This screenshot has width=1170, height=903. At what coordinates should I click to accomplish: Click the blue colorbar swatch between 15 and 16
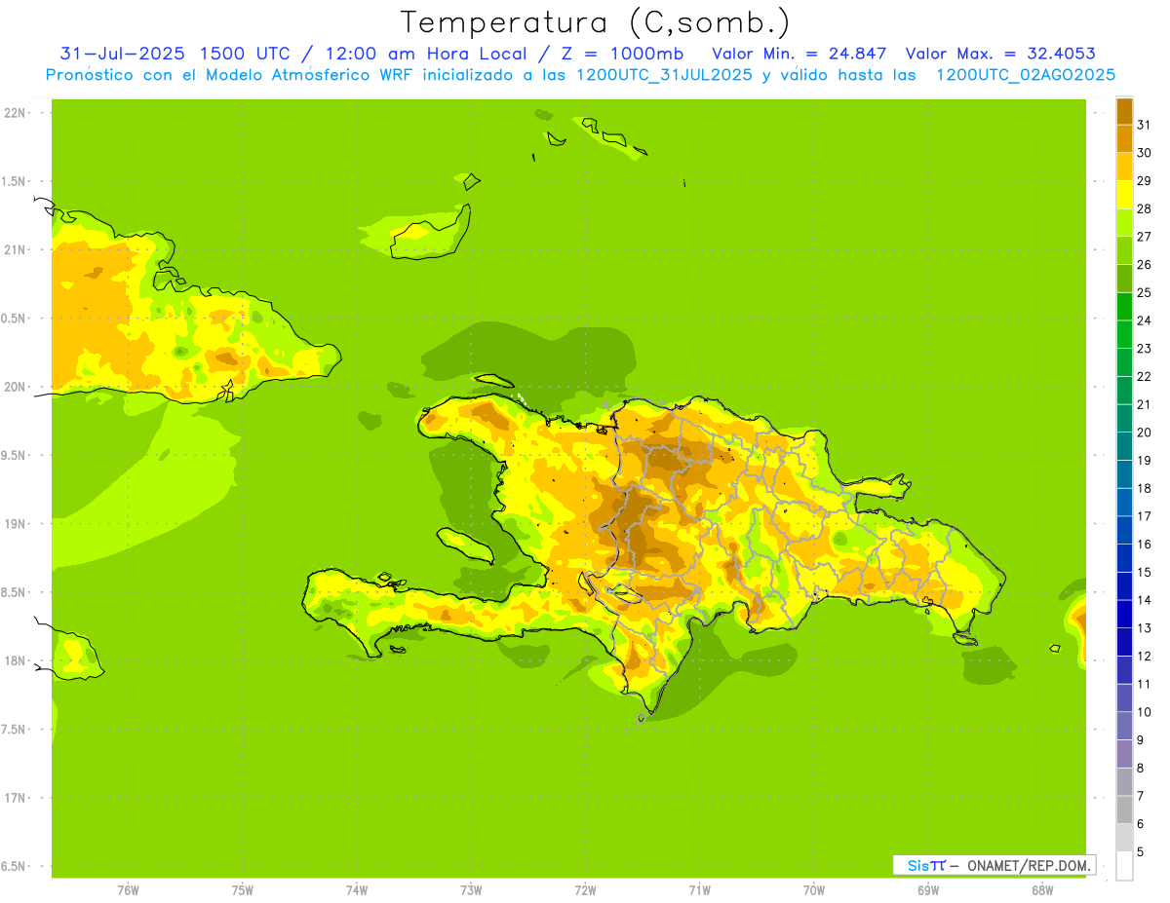tap(1124, 558)
